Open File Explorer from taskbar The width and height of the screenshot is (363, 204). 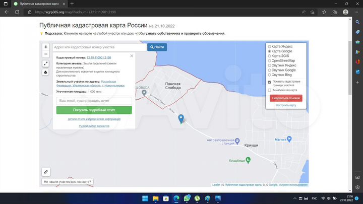point(156,198)
